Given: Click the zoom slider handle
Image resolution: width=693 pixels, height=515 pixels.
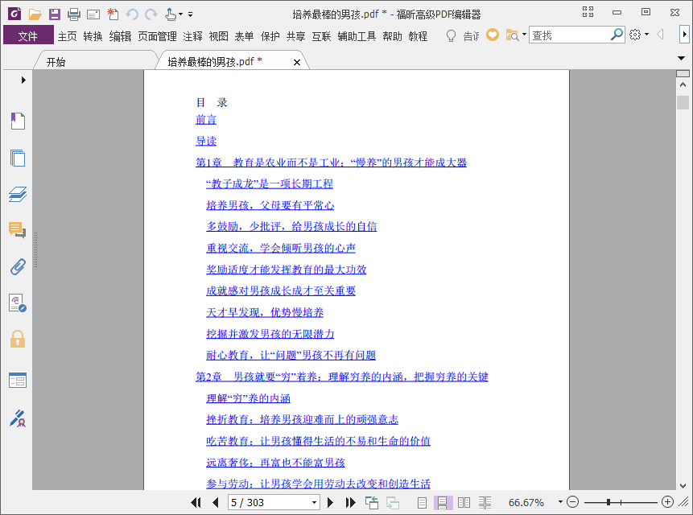Looking at the screenshot, I should 608,502.
